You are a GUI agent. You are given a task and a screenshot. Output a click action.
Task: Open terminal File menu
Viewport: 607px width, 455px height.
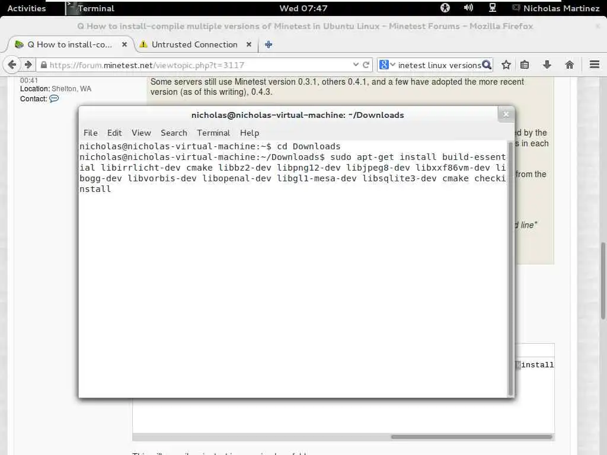tap(91, 133)
